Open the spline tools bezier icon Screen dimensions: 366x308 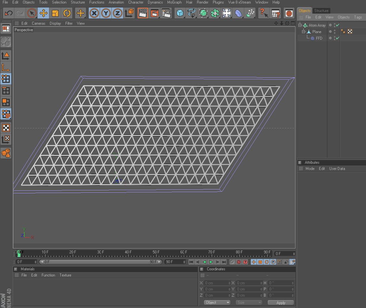tap(192, 13)
